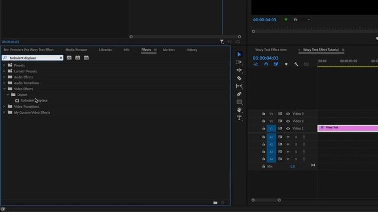Mute the A1 audio track

point(288,137)
